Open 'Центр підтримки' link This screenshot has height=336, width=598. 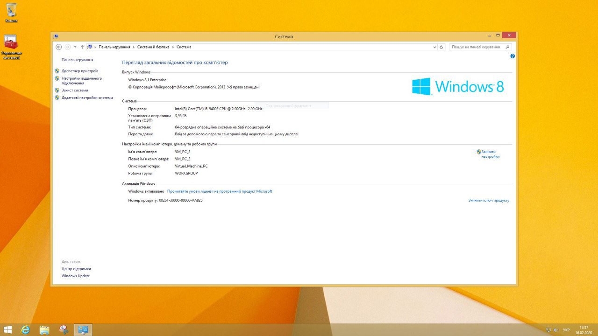[76, 269]
